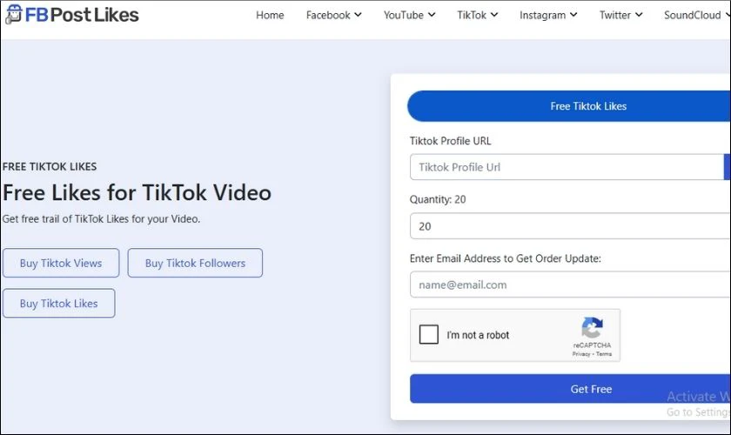Expand the TikTok dropdown menu
This screenshot has height=435, width=731.
tap(478, 16)
